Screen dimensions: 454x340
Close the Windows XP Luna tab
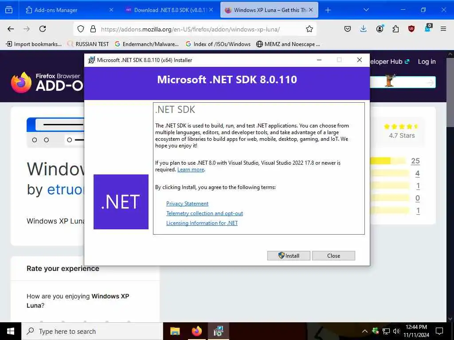point(311,10)
